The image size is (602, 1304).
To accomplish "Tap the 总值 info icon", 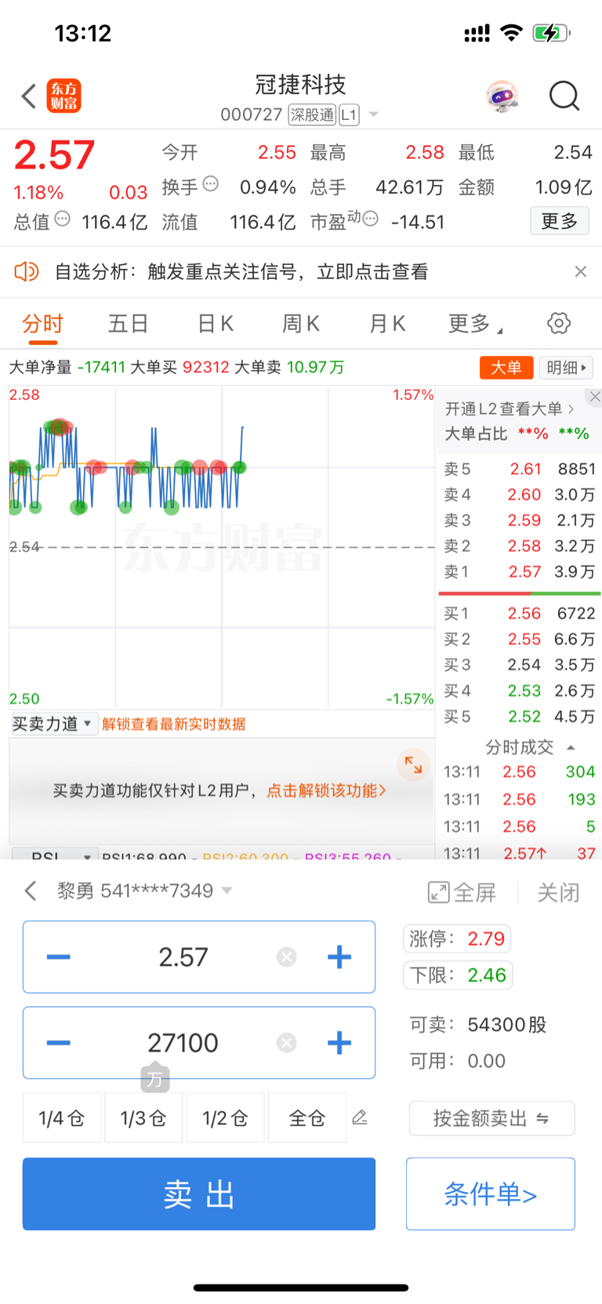I will click(63, 219).
